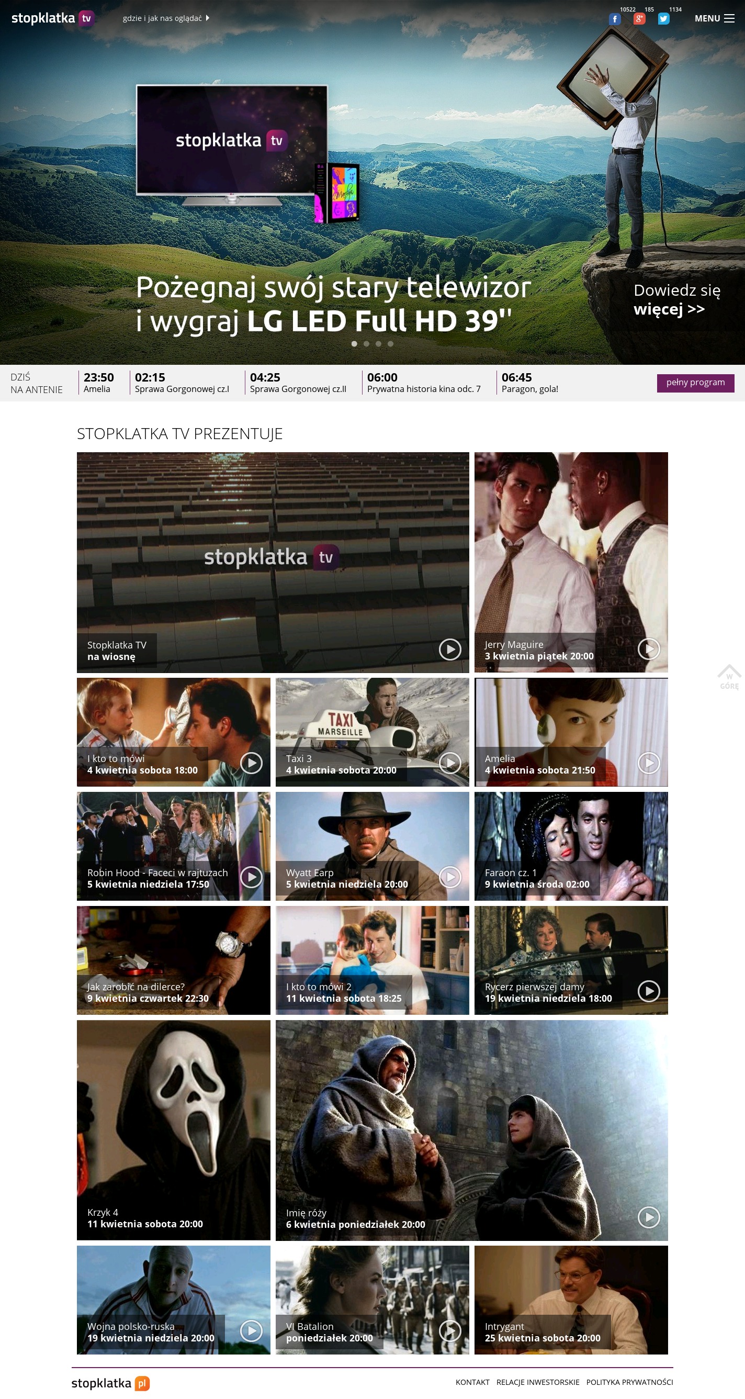Open the KONTAKT footer link
The width and height of the screenshot is (745, 1399).
point(472,1382)
